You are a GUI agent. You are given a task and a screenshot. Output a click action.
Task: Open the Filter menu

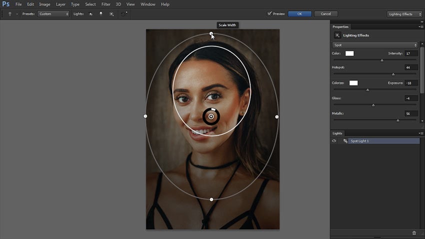[x=106, y=4]
